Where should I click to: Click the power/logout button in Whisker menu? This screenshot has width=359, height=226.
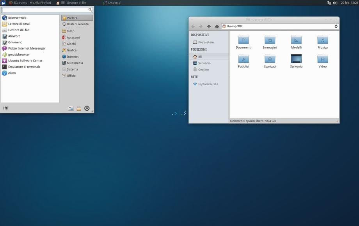tap(87, 108)
